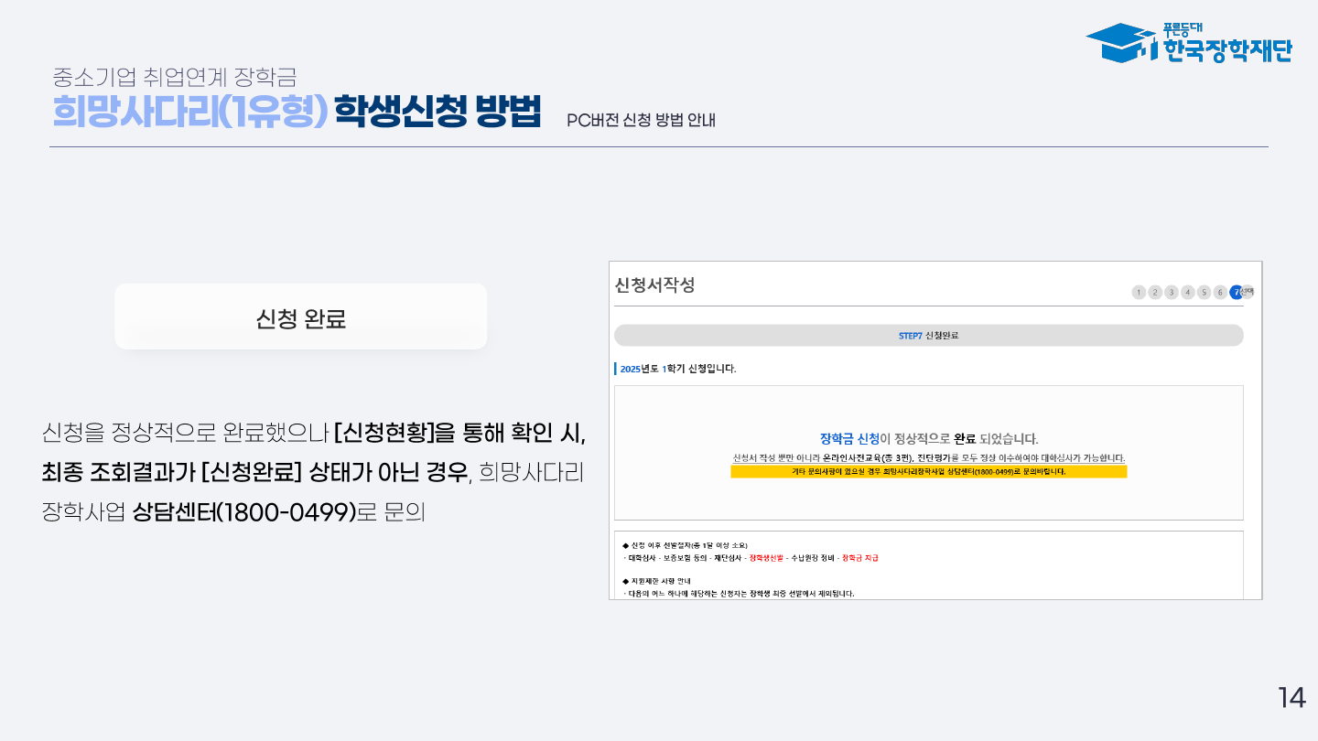
Task: Click the page number 14
Action: click(x=1291, y=698)
